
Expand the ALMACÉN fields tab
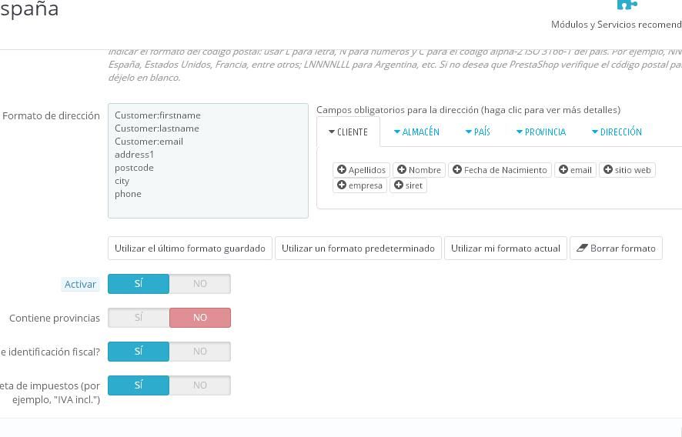416,132
